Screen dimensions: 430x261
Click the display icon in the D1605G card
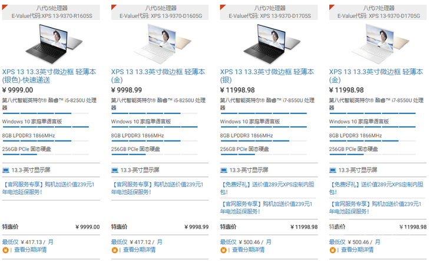click(x=115, y=170)
